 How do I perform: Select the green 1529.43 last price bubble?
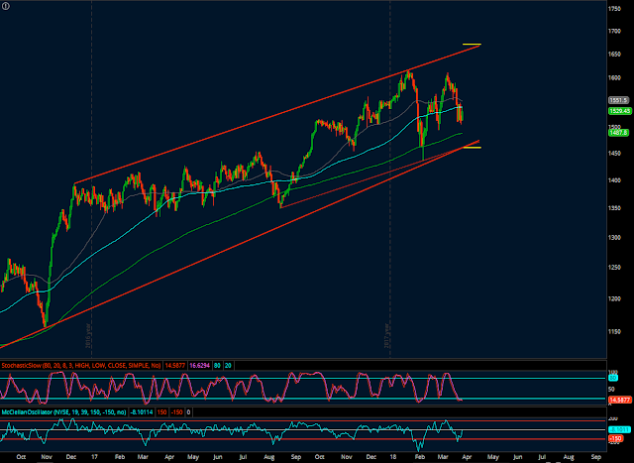(620, 111)
